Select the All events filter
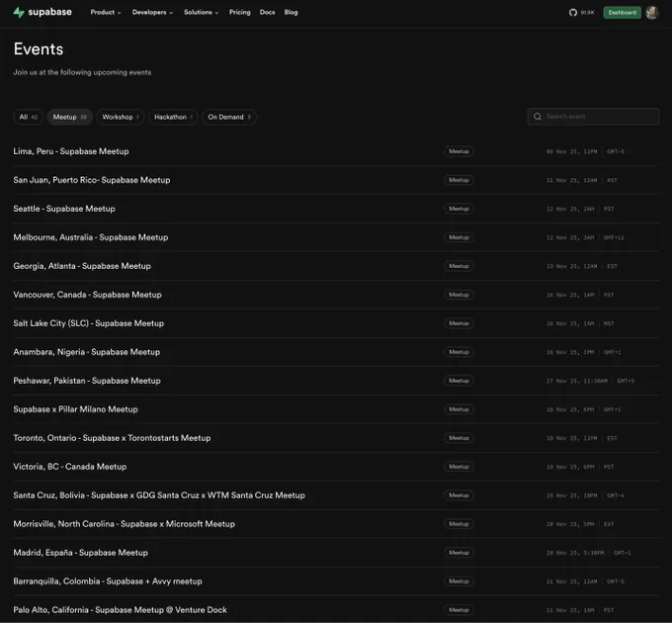The width and height of the screenshot is (672, 623). point(29,117)
